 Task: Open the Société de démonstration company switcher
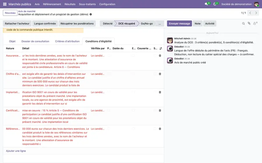[x=236, y=4]
